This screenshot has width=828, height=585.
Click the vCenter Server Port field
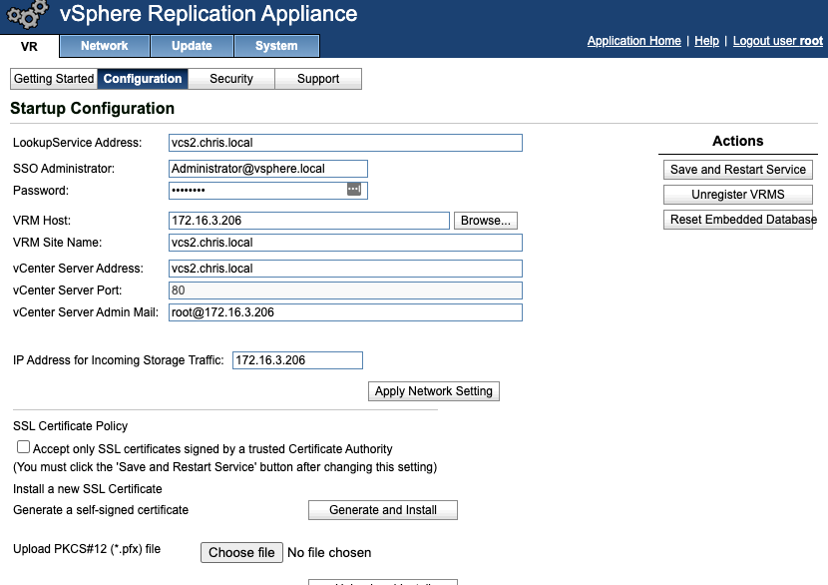345,291
